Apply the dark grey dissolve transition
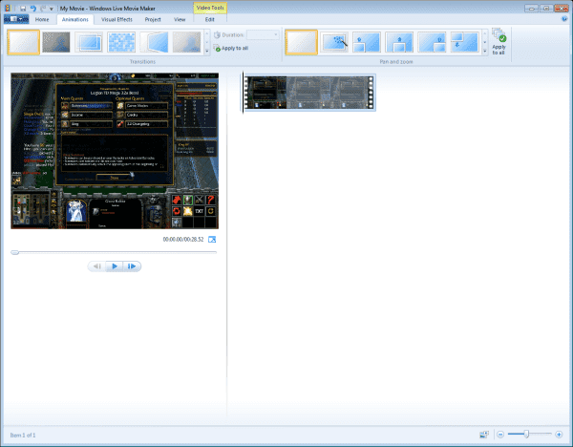573x447 pixels. click(x=56, y=42)
